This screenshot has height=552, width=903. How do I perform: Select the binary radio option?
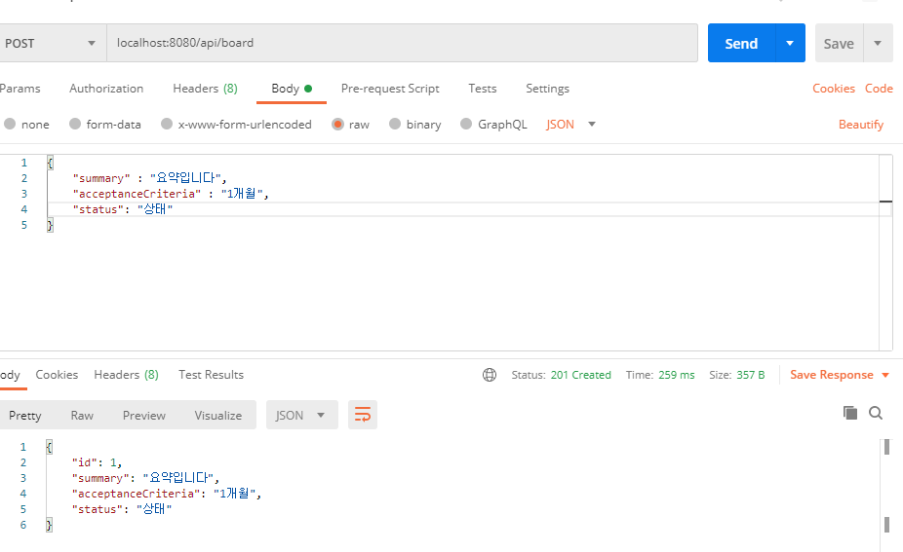coord(395,125)
